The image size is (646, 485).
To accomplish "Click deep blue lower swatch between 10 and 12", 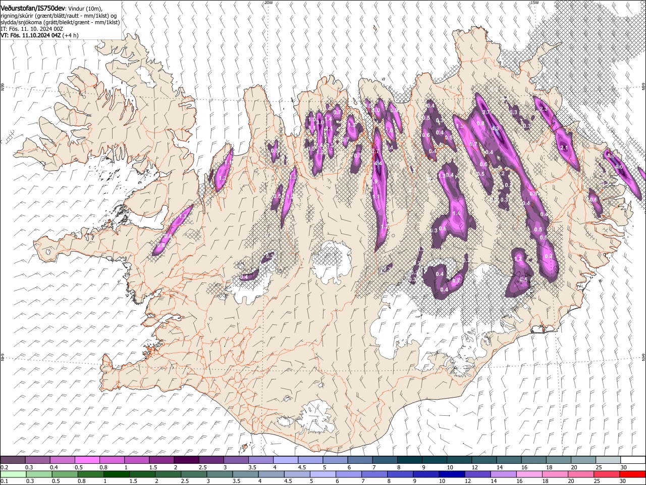I will (x=452, y=474).
